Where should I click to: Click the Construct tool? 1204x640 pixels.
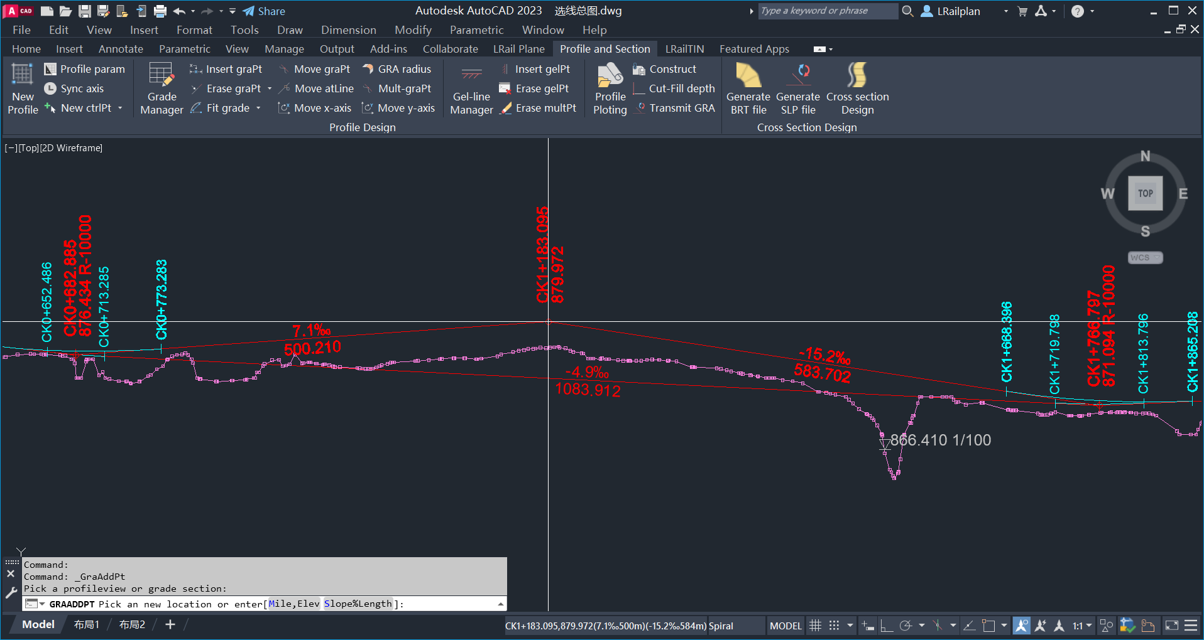665,69
